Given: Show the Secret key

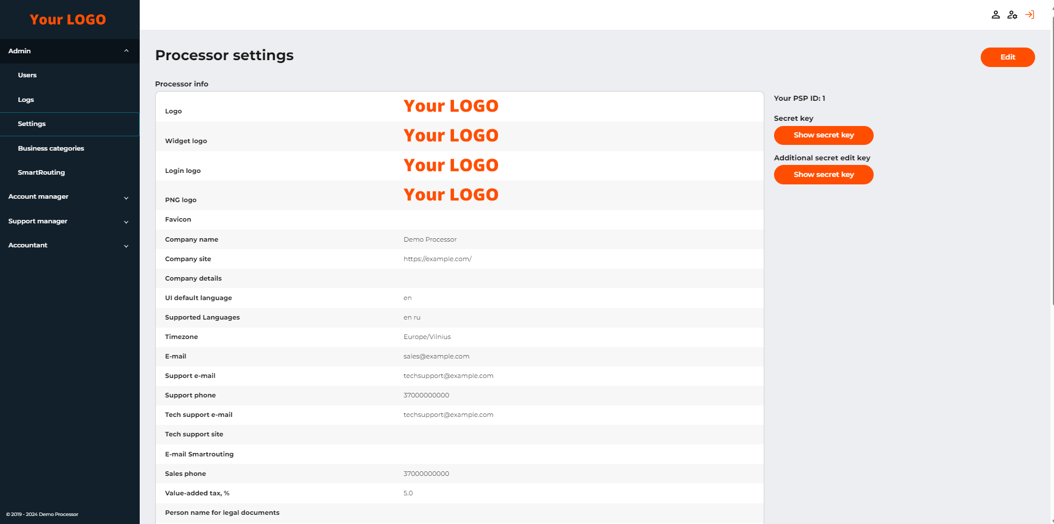Looking at the screenshot, I should click(x=823, y=135).
